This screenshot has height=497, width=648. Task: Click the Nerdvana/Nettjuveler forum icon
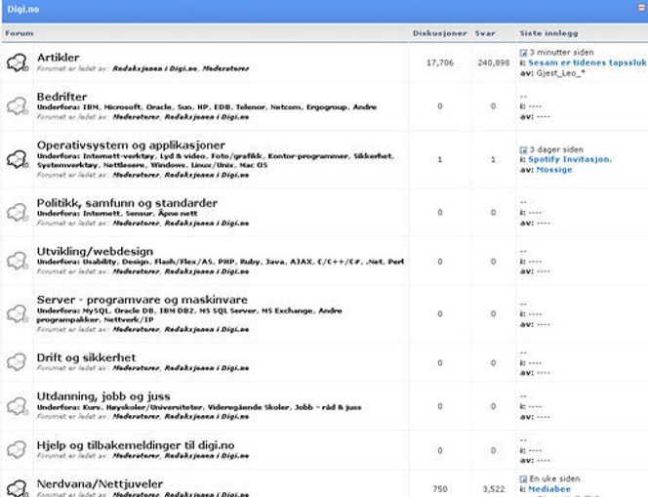pos(17,488)
